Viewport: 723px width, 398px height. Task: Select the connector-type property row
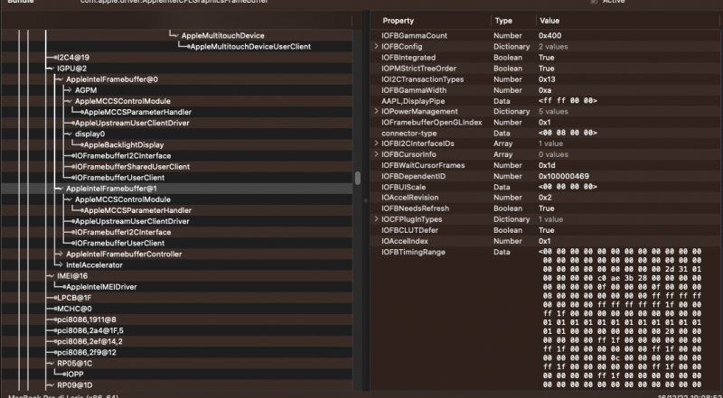tap(546, 134)
